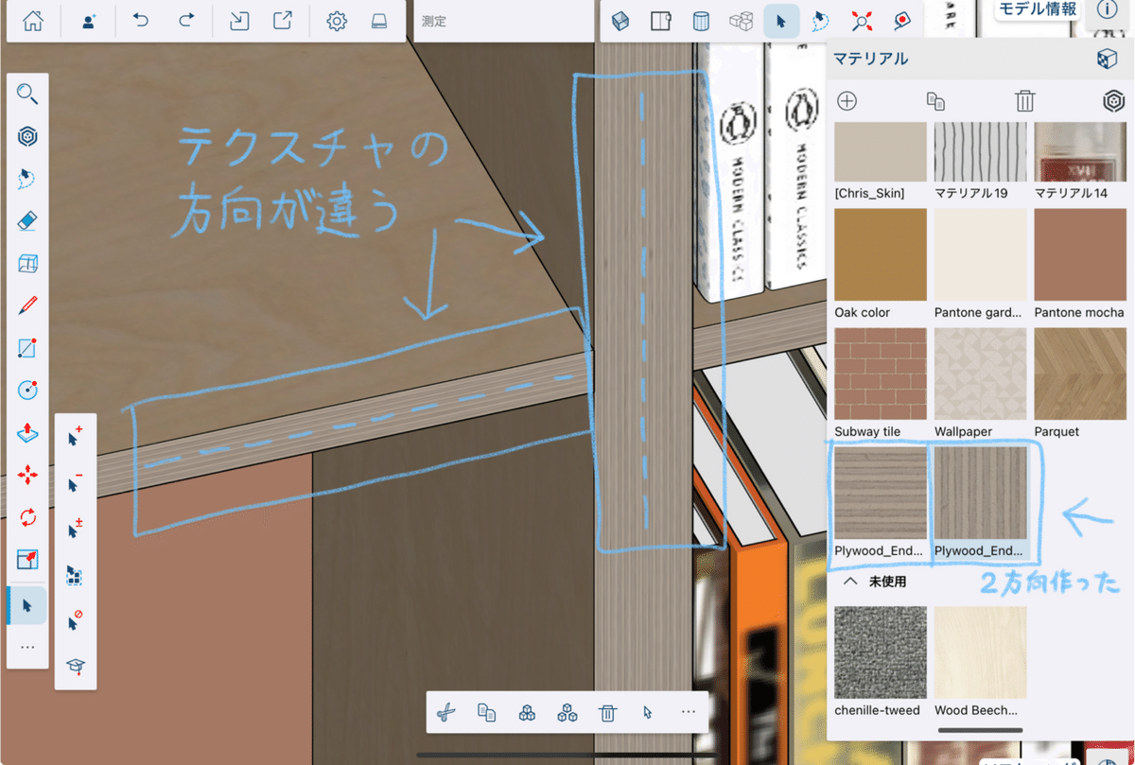Viewport: 1135px width, 765px height.
Task: Click the export share-out icon
Action: [x=283, y=21]
